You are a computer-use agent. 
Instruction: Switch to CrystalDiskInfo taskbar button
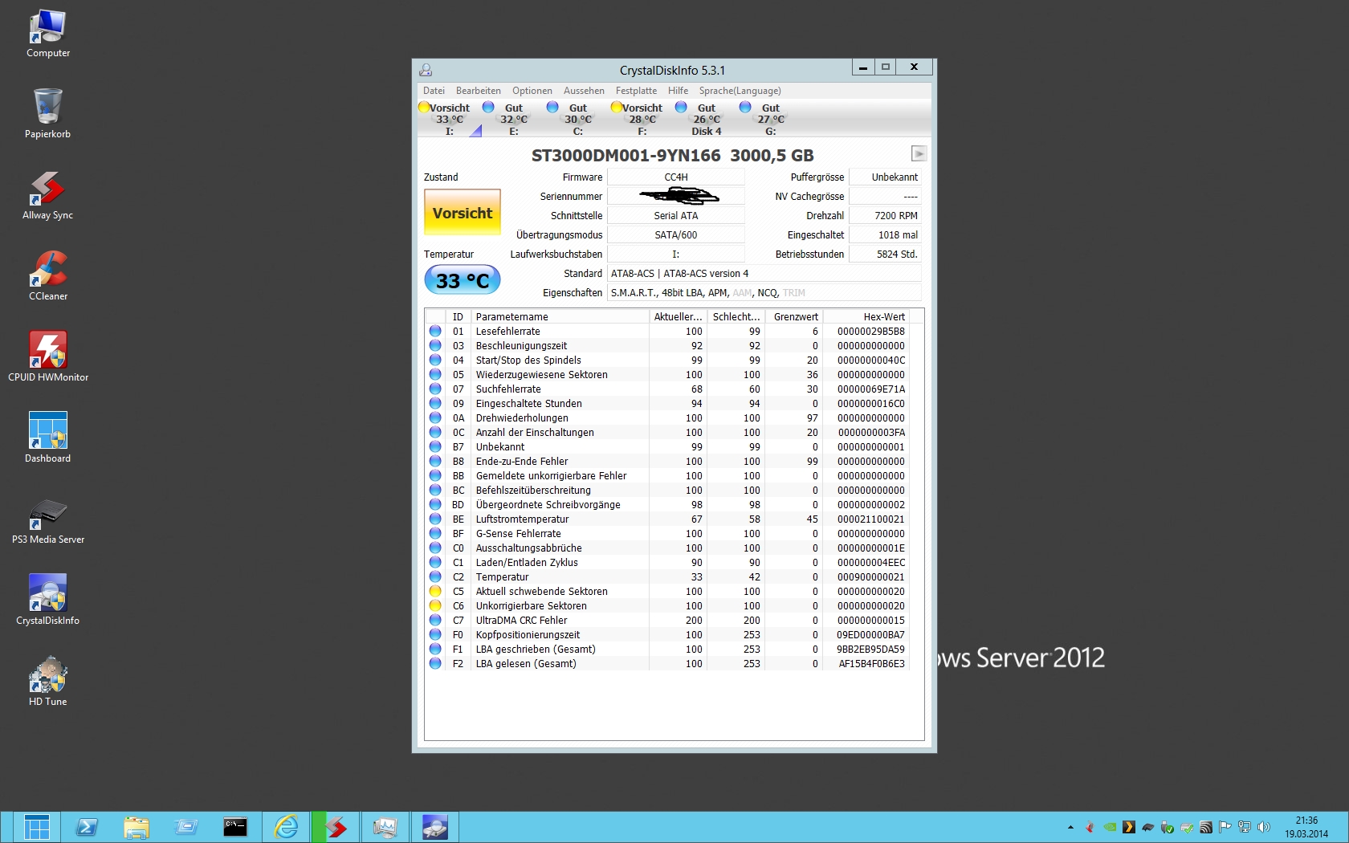[434, 827]
